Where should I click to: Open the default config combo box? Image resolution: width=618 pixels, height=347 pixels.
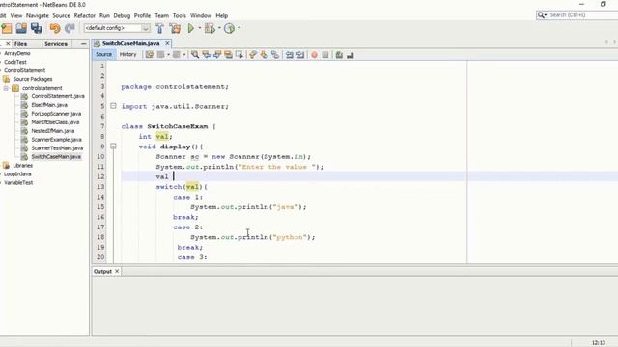(x=117, y=28)
